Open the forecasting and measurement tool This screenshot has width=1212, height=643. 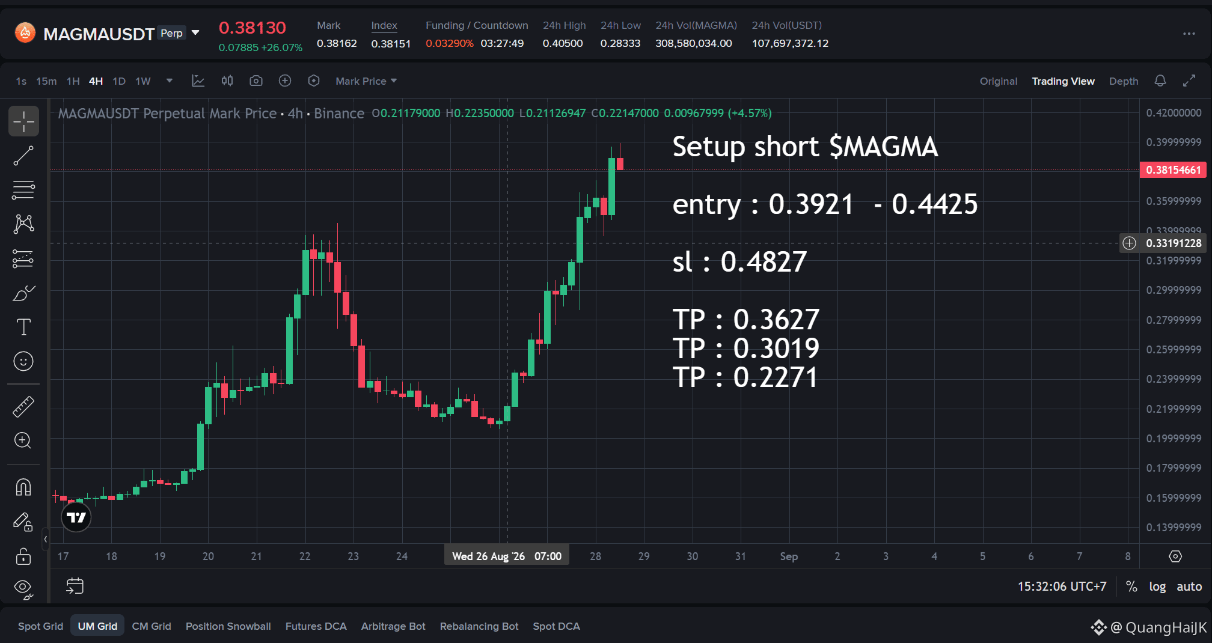(23, 259)
